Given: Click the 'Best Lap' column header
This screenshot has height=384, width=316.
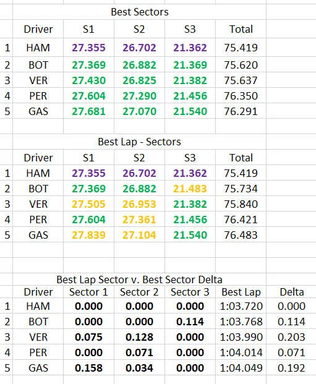Looking at the screenshot, I should pyautogui.click(x=241, y=292).
